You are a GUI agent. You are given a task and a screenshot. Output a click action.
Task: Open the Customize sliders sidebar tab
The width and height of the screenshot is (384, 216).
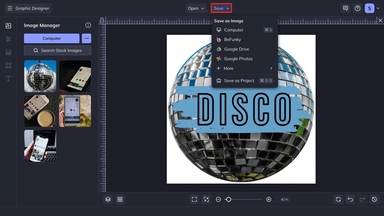pos(8,39)
